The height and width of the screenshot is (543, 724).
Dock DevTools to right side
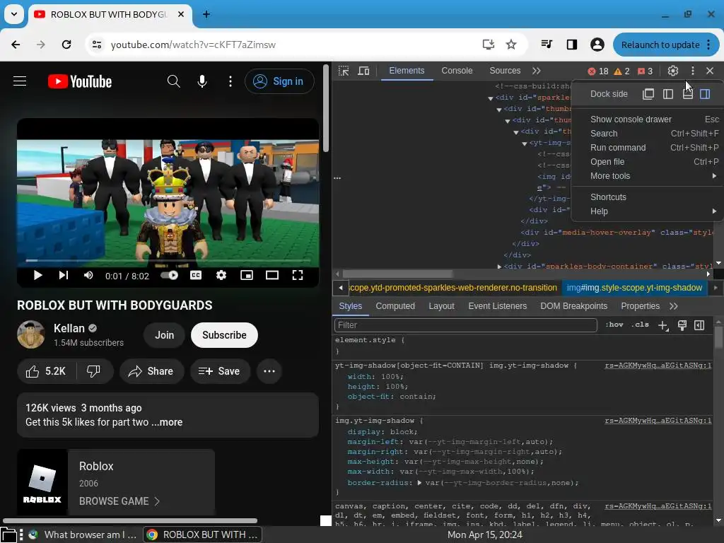705,94
